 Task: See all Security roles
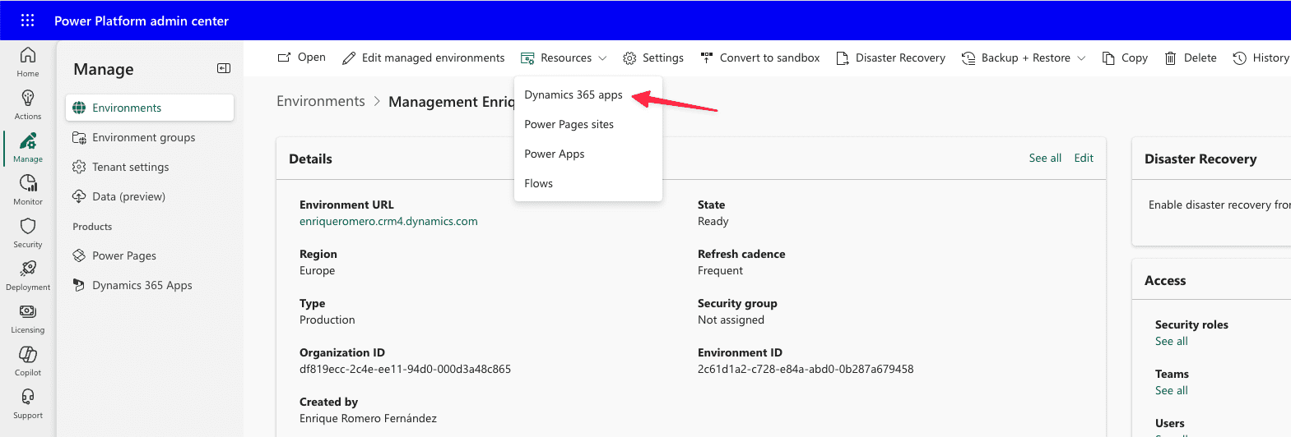(x=1171, y=341)
